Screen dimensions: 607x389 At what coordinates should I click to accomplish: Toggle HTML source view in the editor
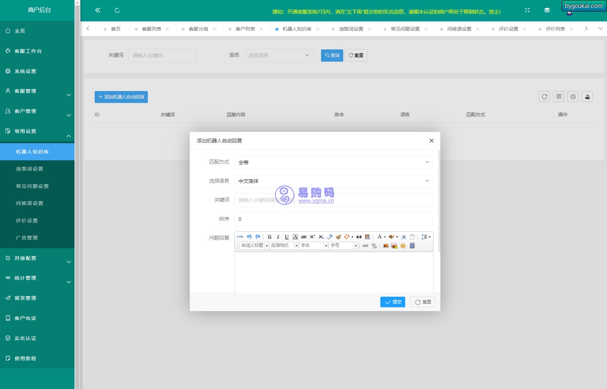click(x=240, y=237)
